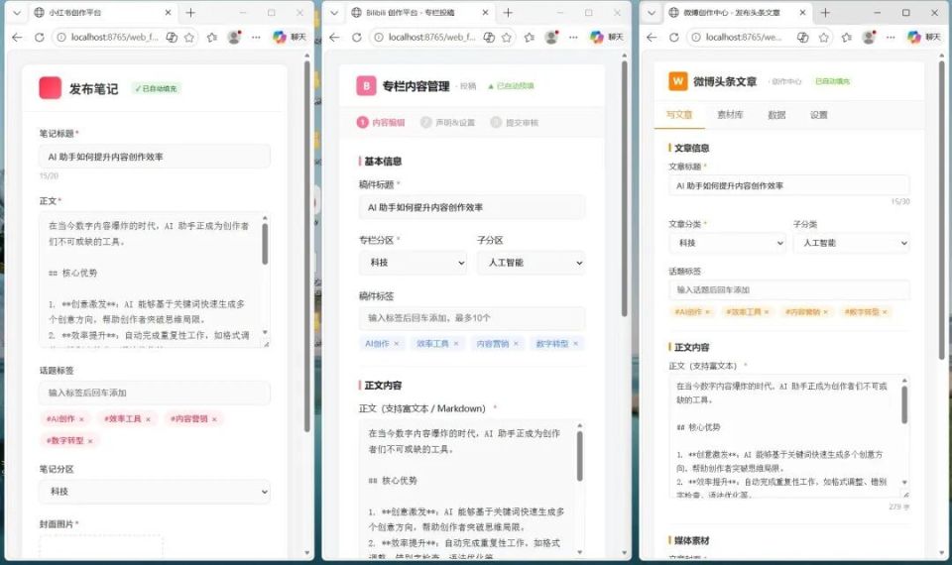This screenshot has width=952, height=565.
Task: Open the profile icon in the 小红书 window
Action: pos(234,38)
